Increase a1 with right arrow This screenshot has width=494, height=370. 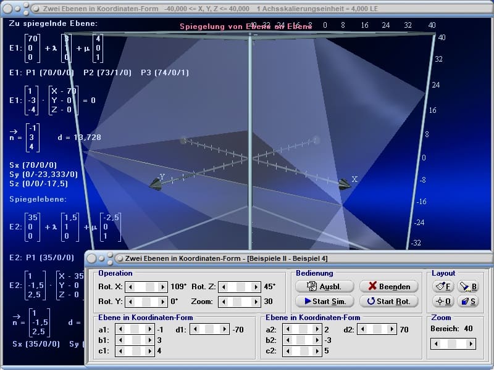(150, 329)
